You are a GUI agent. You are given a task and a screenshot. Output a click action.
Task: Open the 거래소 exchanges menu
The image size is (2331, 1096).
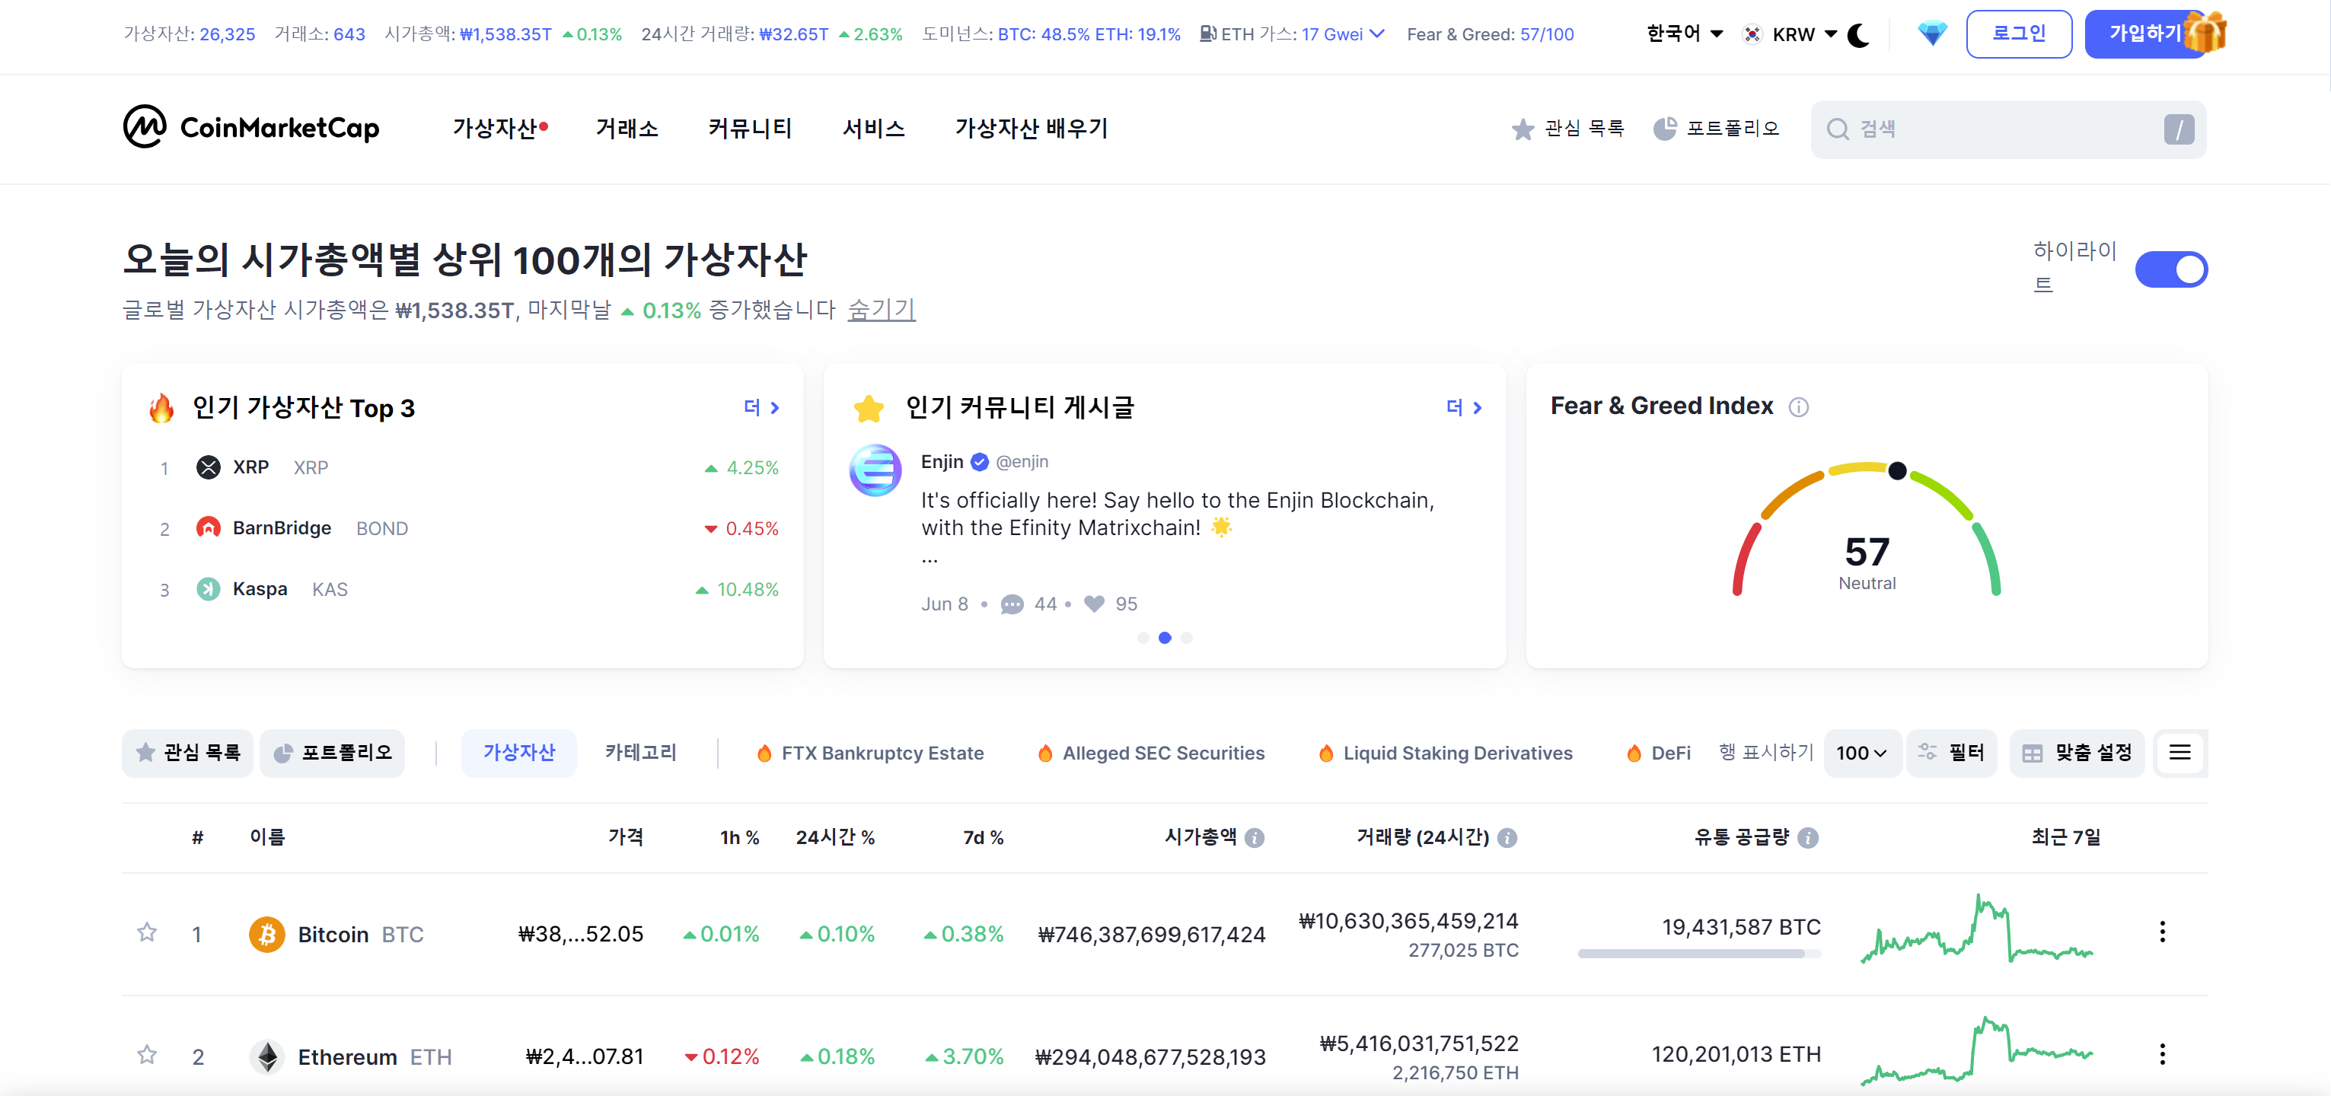627,129
